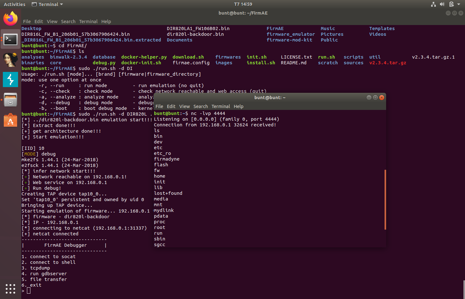Open Ubuntu Software from the dock
The width and height of the screenshot is (465, 299).
pyautogui.click(x=10, y=120)
